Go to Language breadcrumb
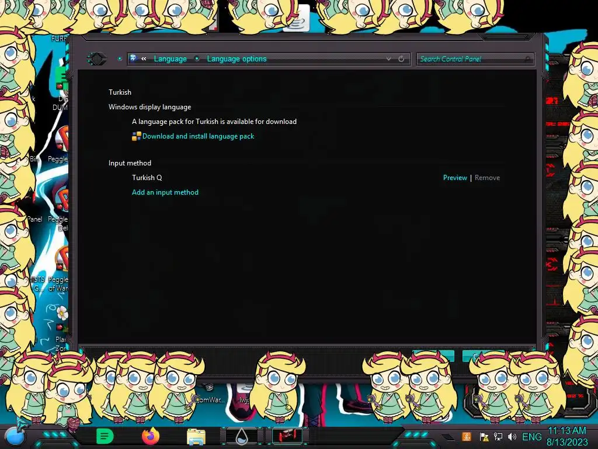Screen dimensions: 598x449 170,59
